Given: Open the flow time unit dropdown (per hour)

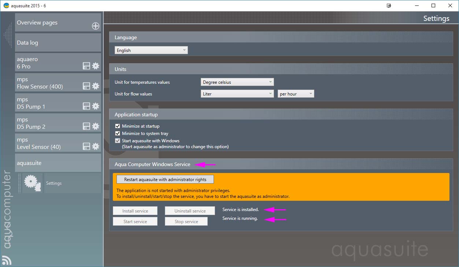Looking at the screenshot, I should 296,94.
